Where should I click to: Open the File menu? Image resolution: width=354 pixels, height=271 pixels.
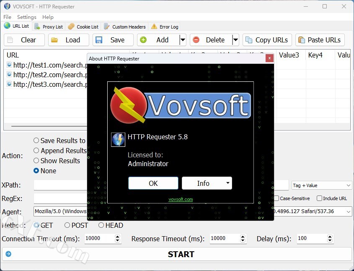tap(7, 17)
